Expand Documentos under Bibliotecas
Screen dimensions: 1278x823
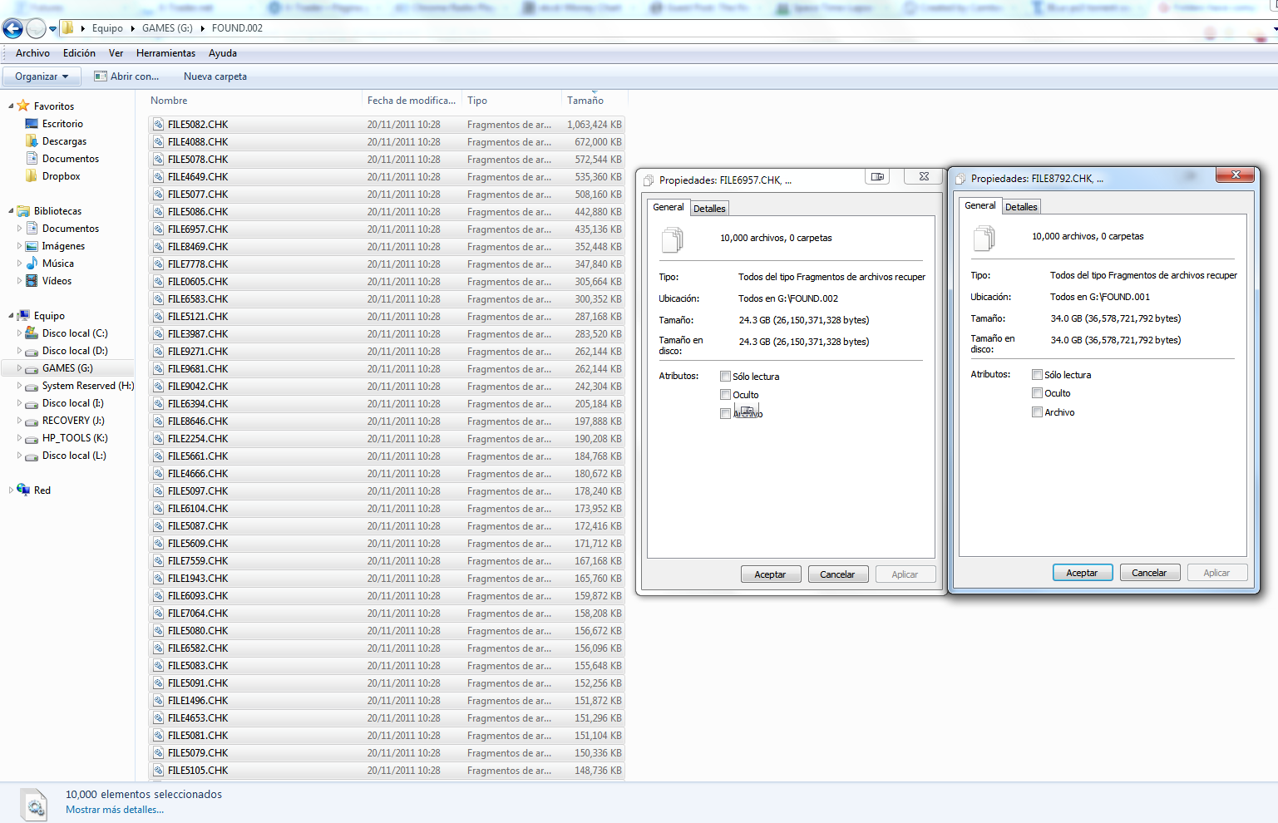point(19,228)
